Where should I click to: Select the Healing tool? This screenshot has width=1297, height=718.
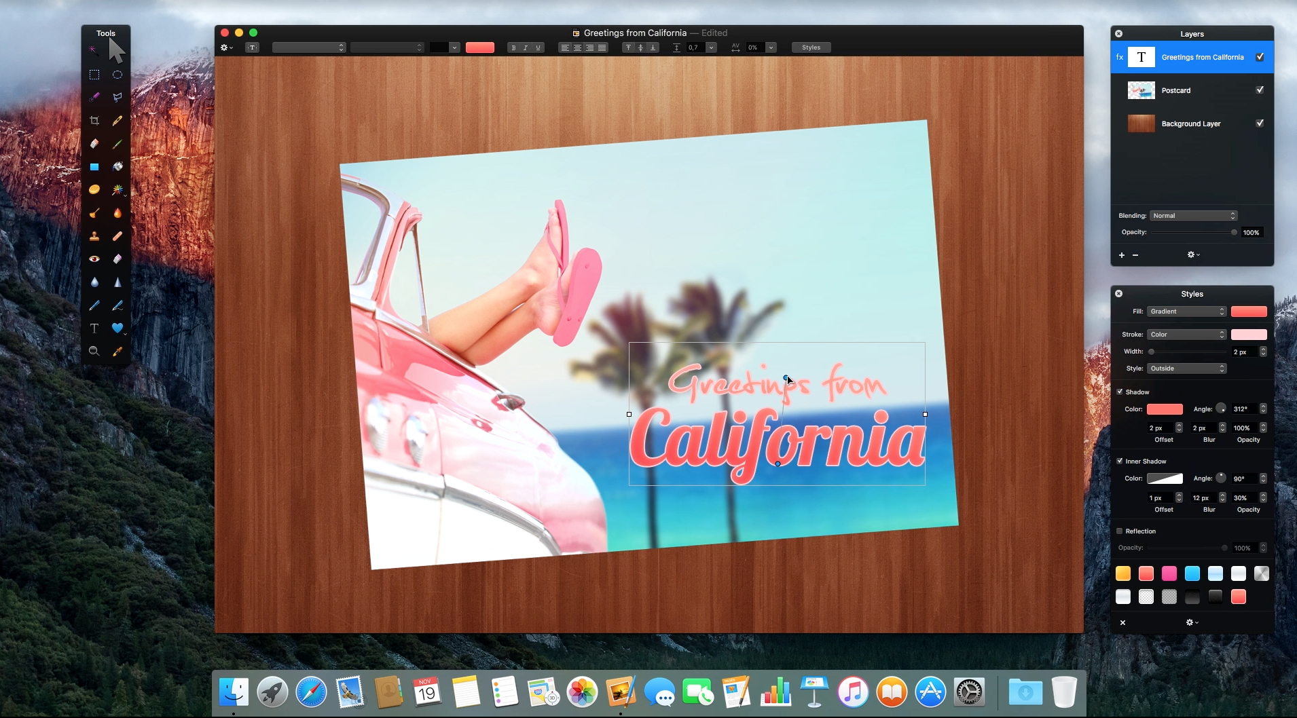[117, 236]
